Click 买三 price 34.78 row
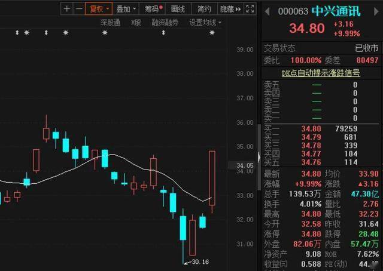The height and width of the screenshot is (271, 383). (321, 146)
